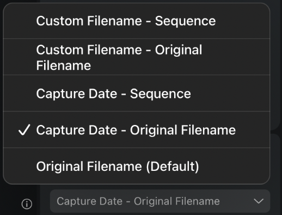Choose Original Filename (Default) option
Screen dimensions: 282x215
coord(137,166)
